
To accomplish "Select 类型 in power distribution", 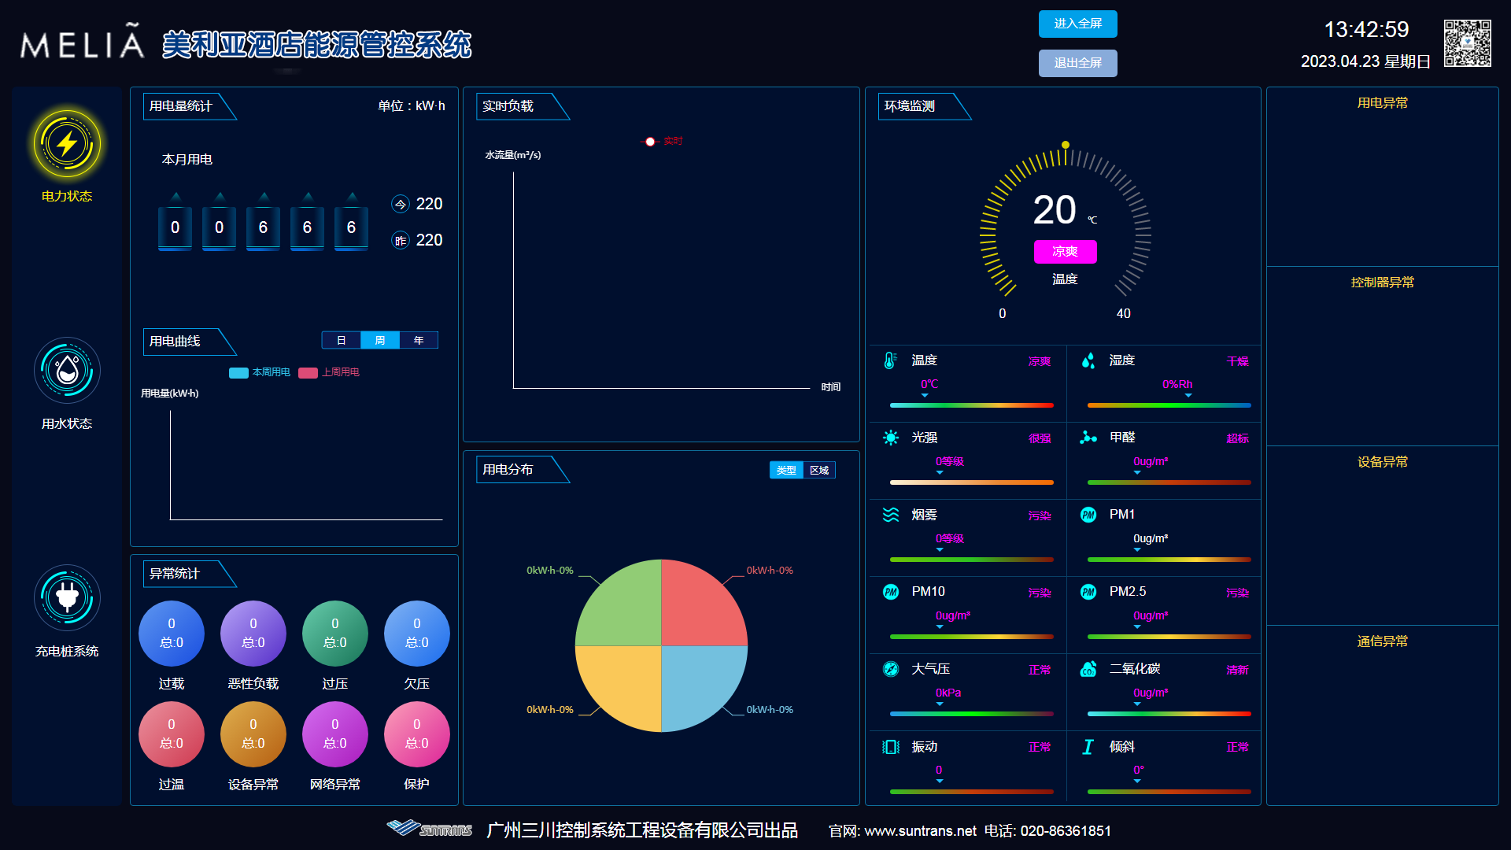I will click(x=786, y=470).
